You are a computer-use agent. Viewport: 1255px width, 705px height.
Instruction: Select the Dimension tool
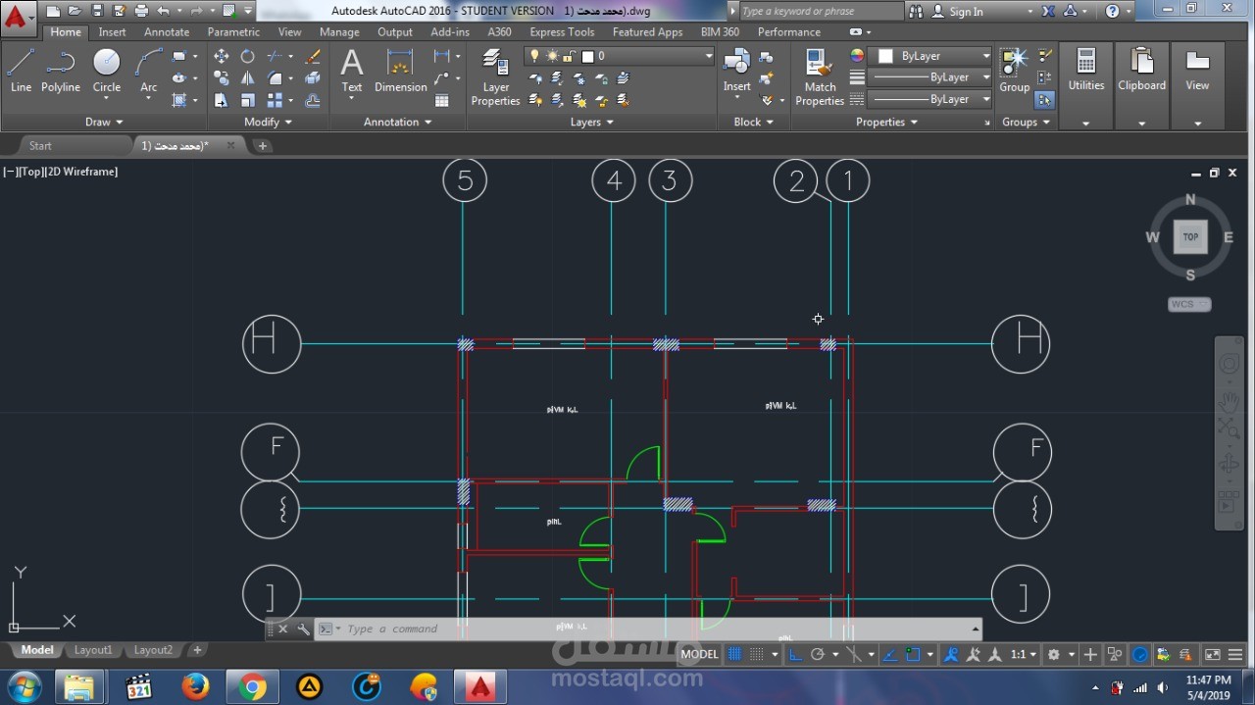(400, 70)
